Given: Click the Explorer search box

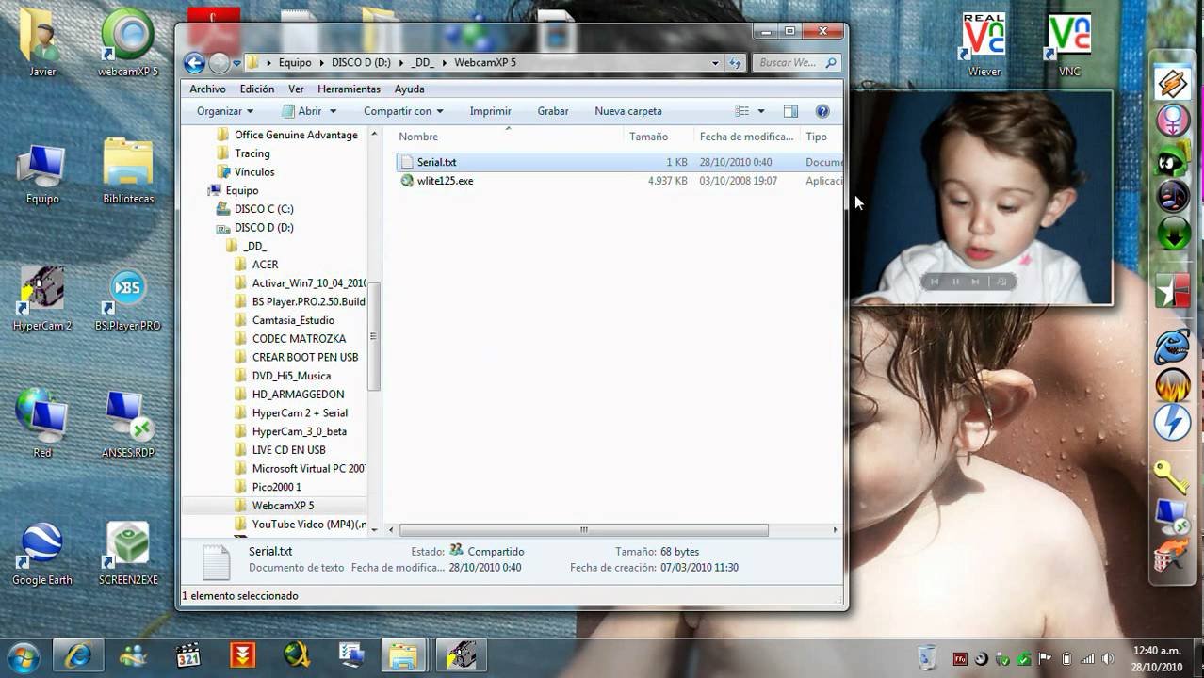Looking at the screenshot, I should pyautogui.click(x=798, y=63).
